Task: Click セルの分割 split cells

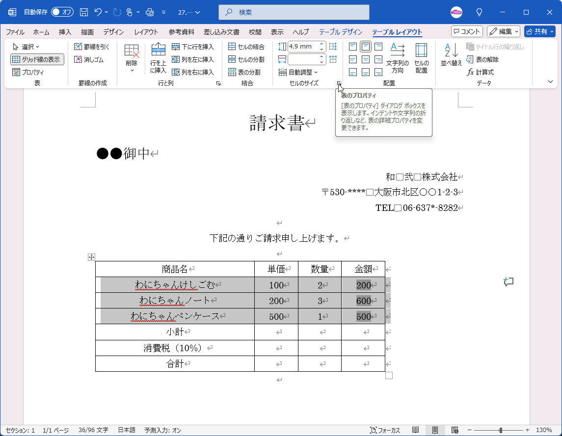Action: [x=246, y=59]
